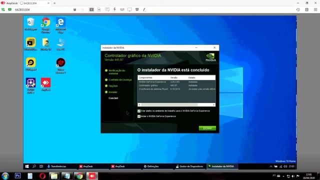Image resolution: width=320 pixels, height=180 pixels.
Task: Click Instalador da NVIDIA taskbar item
Action: click(x=222, y=166)
